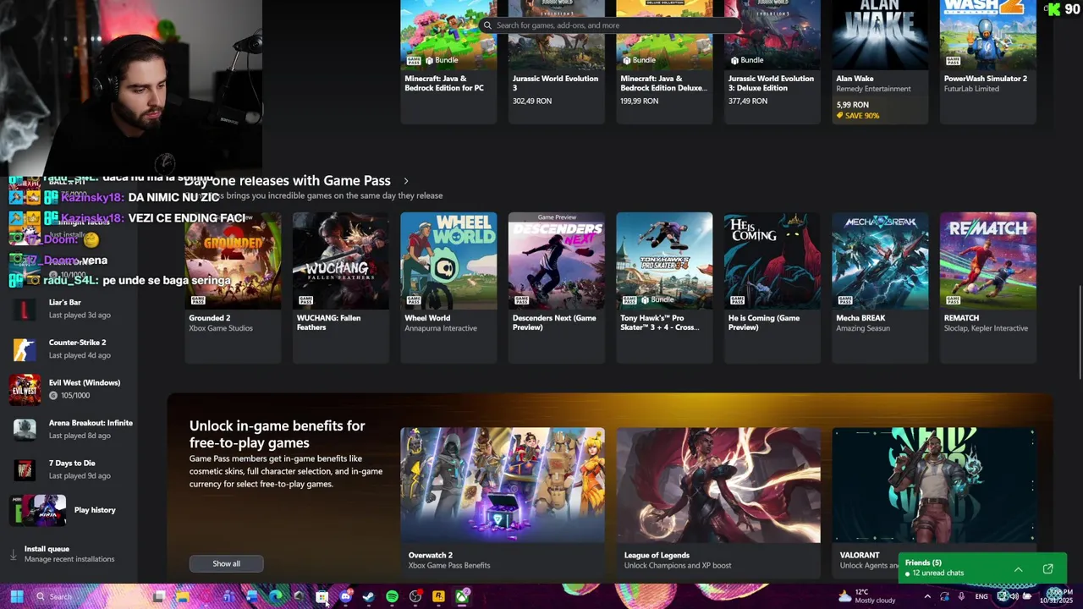Show hidden system tray icons
This screenshot has width=1083, height=609.
(x=927, y=596)
